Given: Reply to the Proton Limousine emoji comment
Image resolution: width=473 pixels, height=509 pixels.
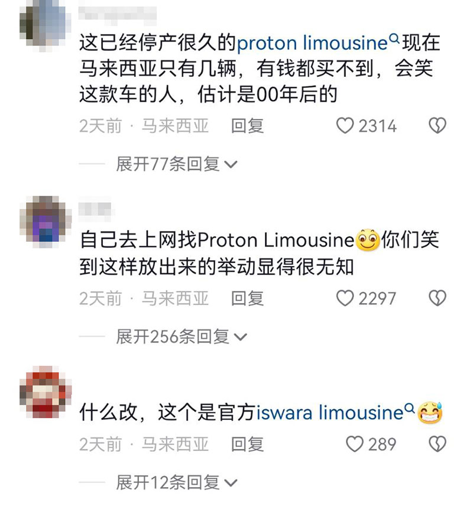Looking at the screenshot, I should pos(247,299).
